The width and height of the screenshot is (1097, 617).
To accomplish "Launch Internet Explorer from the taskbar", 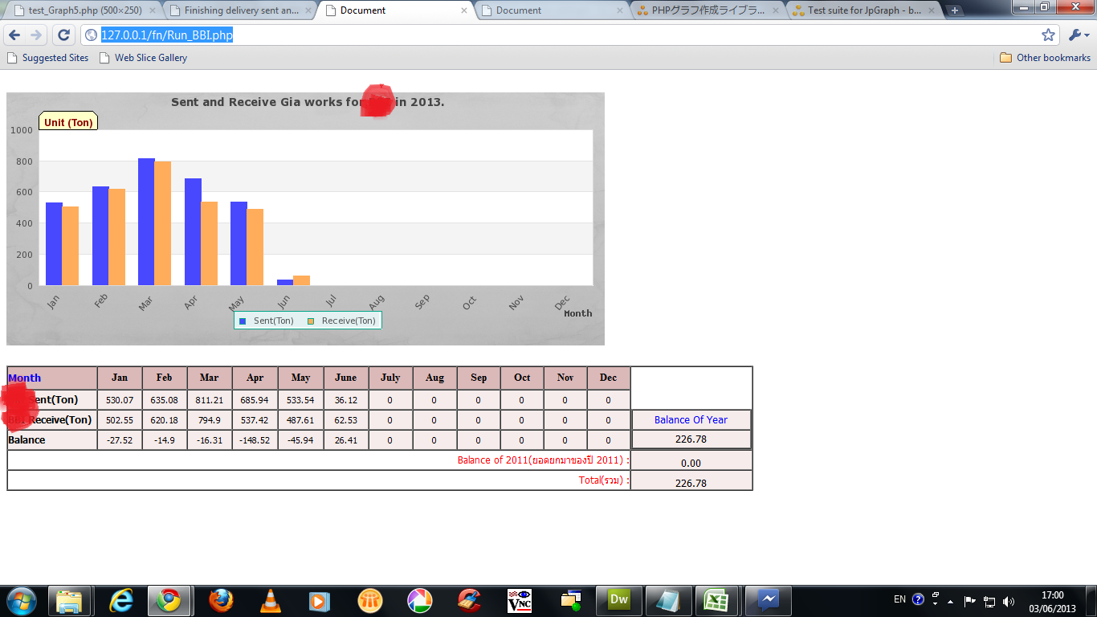I will [x=121, y=601].
